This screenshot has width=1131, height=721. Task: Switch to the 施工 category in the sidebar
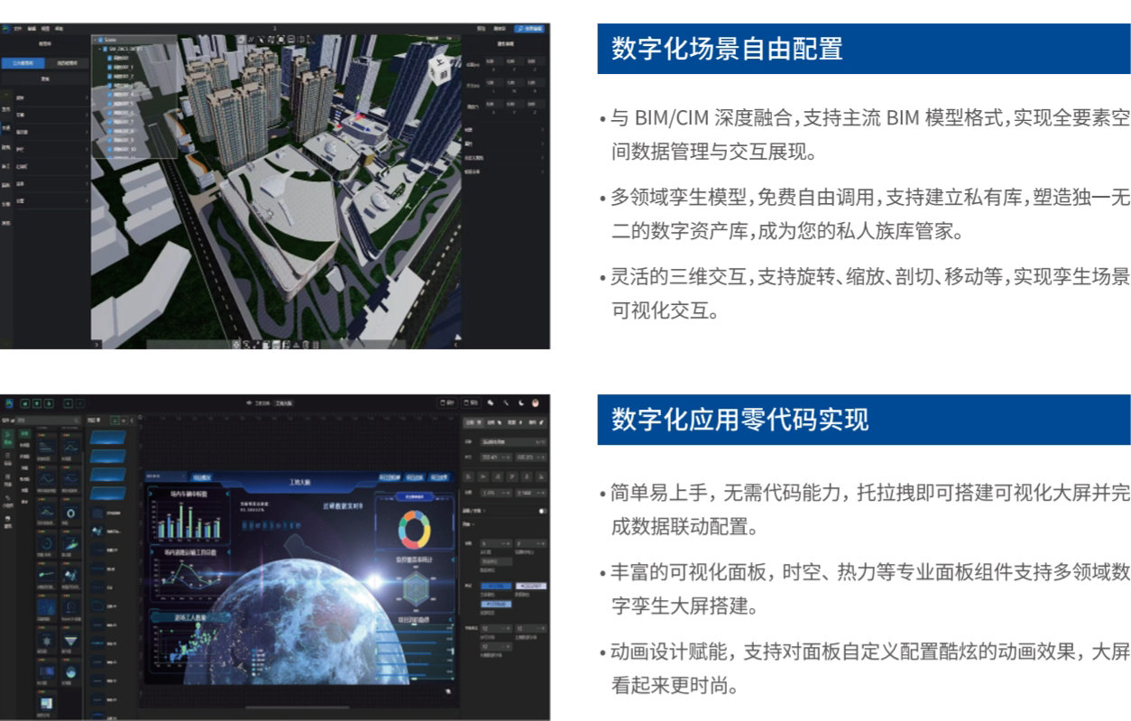pyautogui.click(x=5, y=166)
